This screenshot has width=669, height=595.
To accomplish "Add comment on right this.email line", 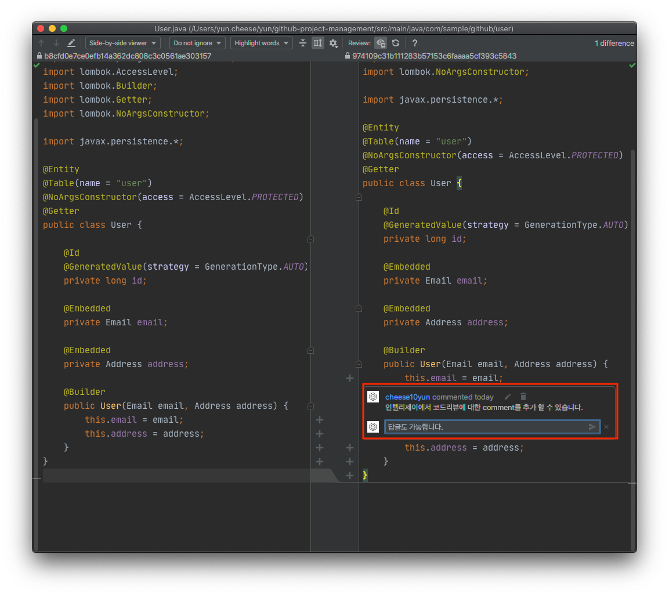I will pos(350,378).
